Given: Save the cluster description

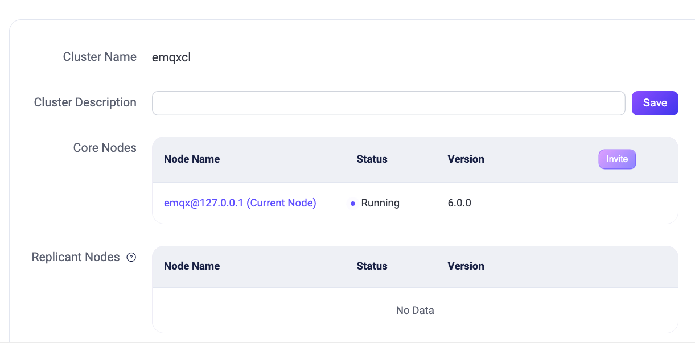Looking at the screenshot, I should point(655,103).
